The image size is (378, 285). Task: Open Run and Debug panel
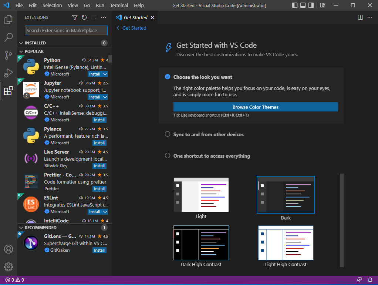(8, 73)
